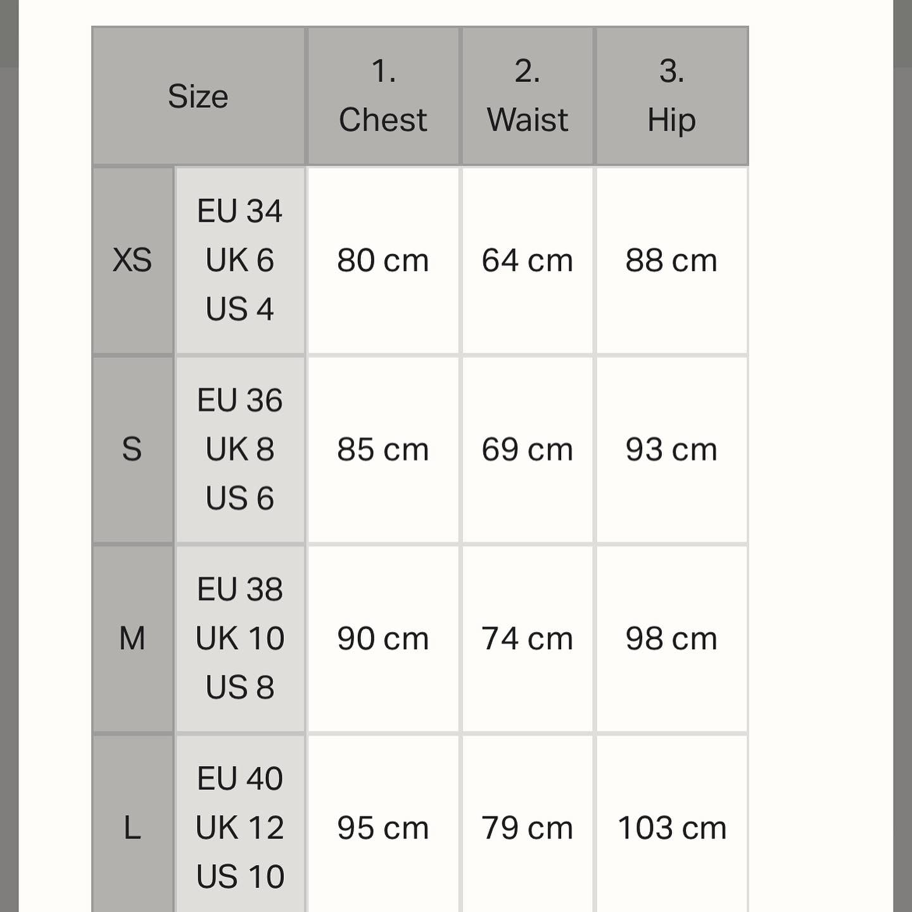Click the 95 cm chest value
The width and height of the screenshot is (912, 912).
tap(383, 827)
